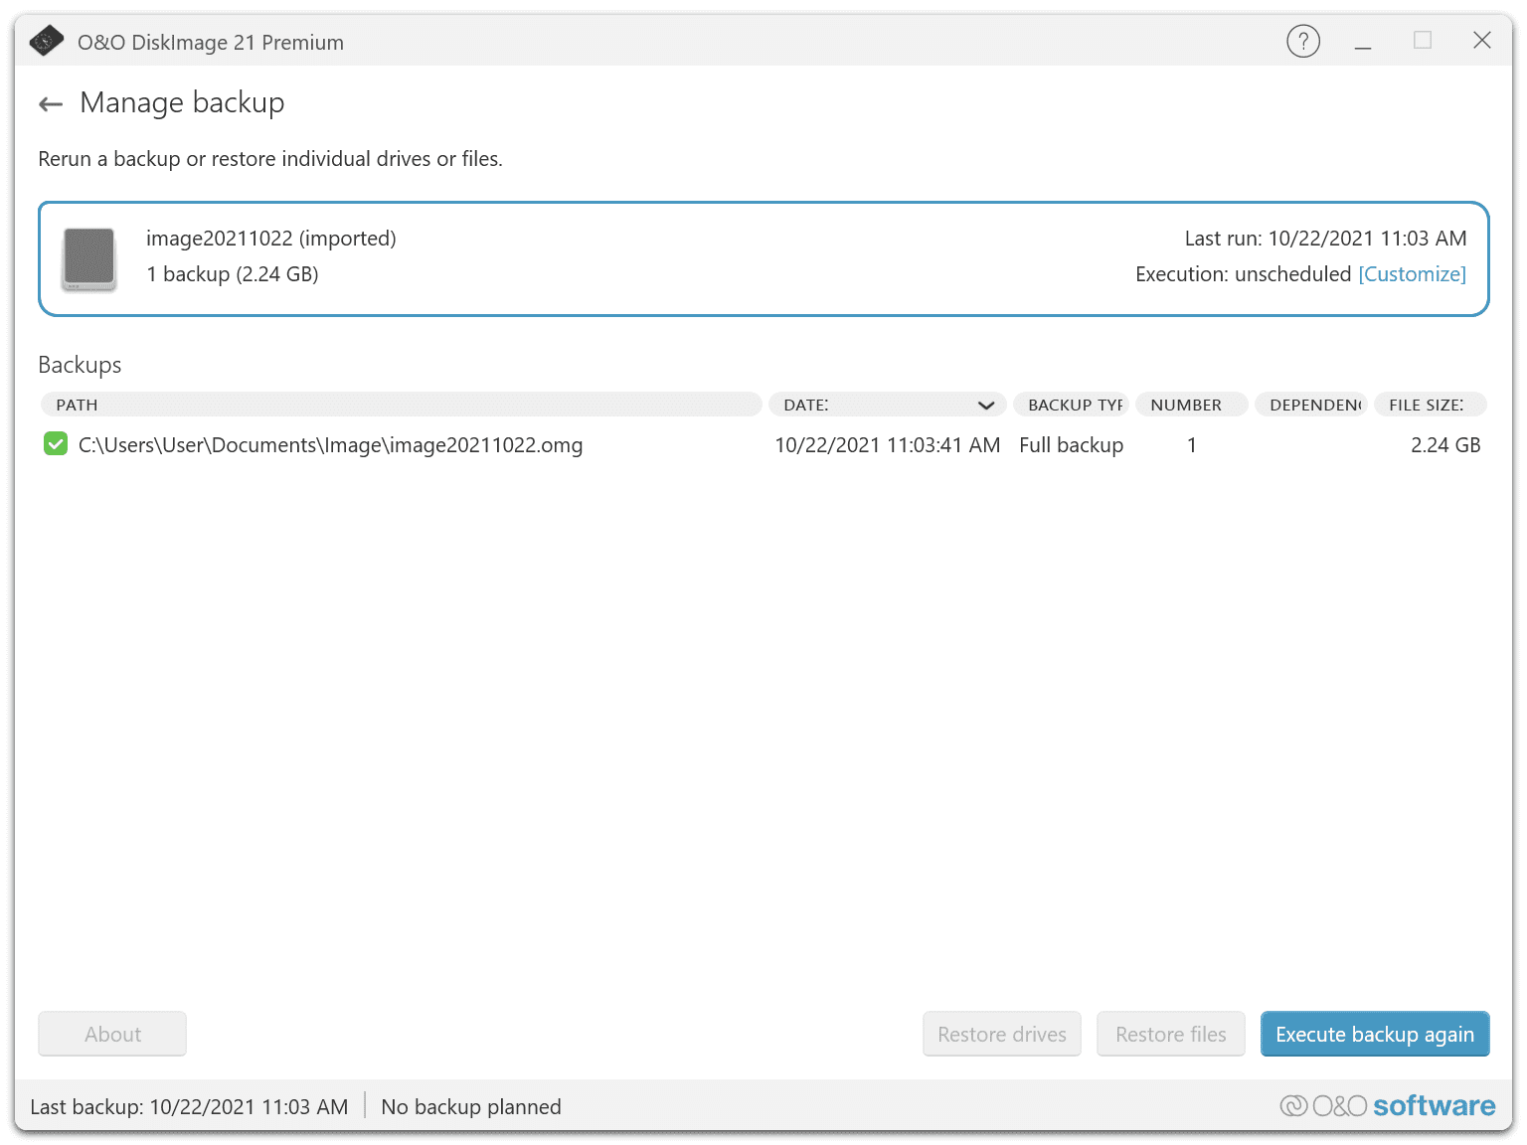
Task: Click the About button
Action: tap(112, 1034)
